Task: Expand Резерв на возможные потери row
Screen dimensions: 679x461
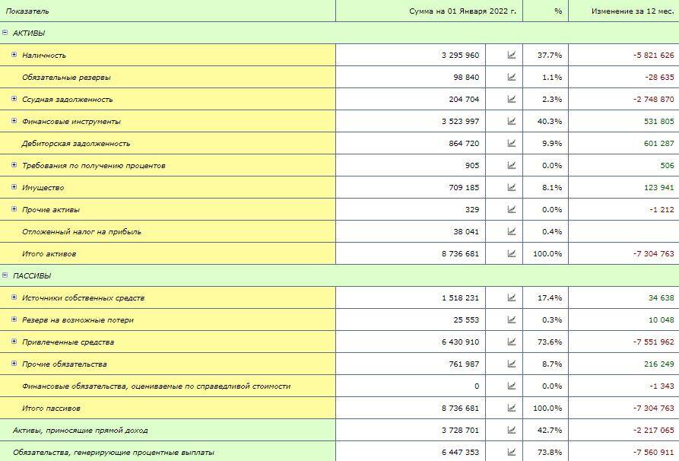Action: point(14,320)
